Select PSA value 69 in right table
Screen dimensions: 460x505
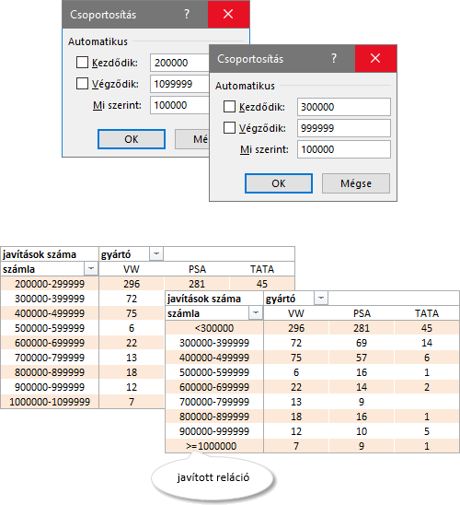pos(362,343)
